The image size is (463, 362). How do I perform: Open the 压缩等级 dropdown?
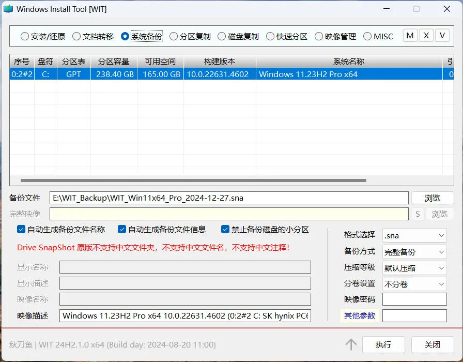click(414, 268)
